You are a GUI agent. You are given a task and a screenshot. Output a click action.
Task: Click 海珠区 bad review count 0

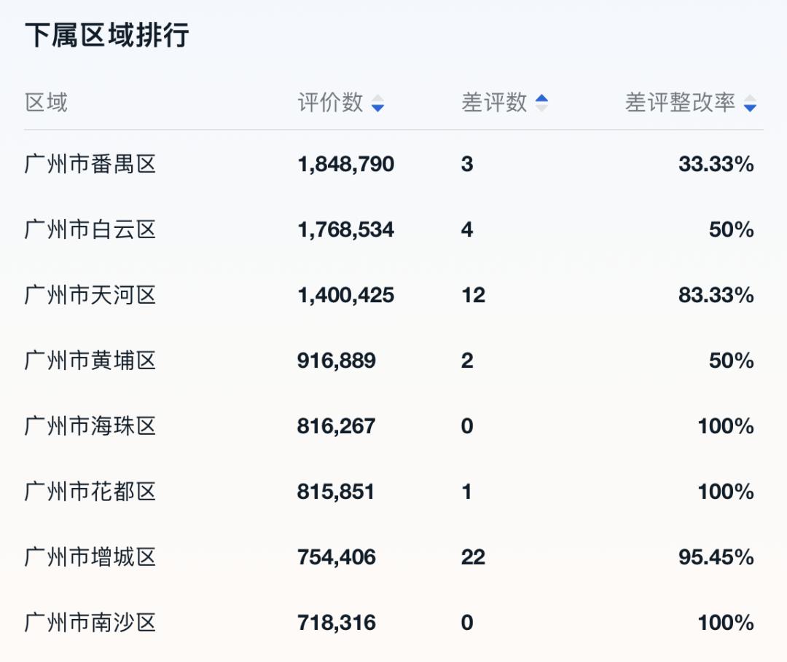467,426
